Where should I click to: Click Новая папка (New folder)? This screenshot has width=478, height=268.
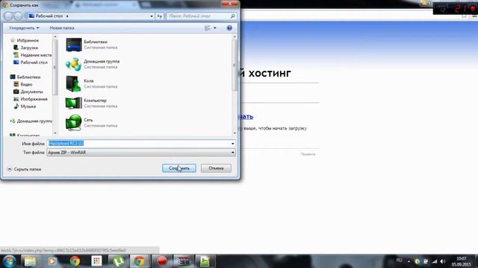point(62,28)
